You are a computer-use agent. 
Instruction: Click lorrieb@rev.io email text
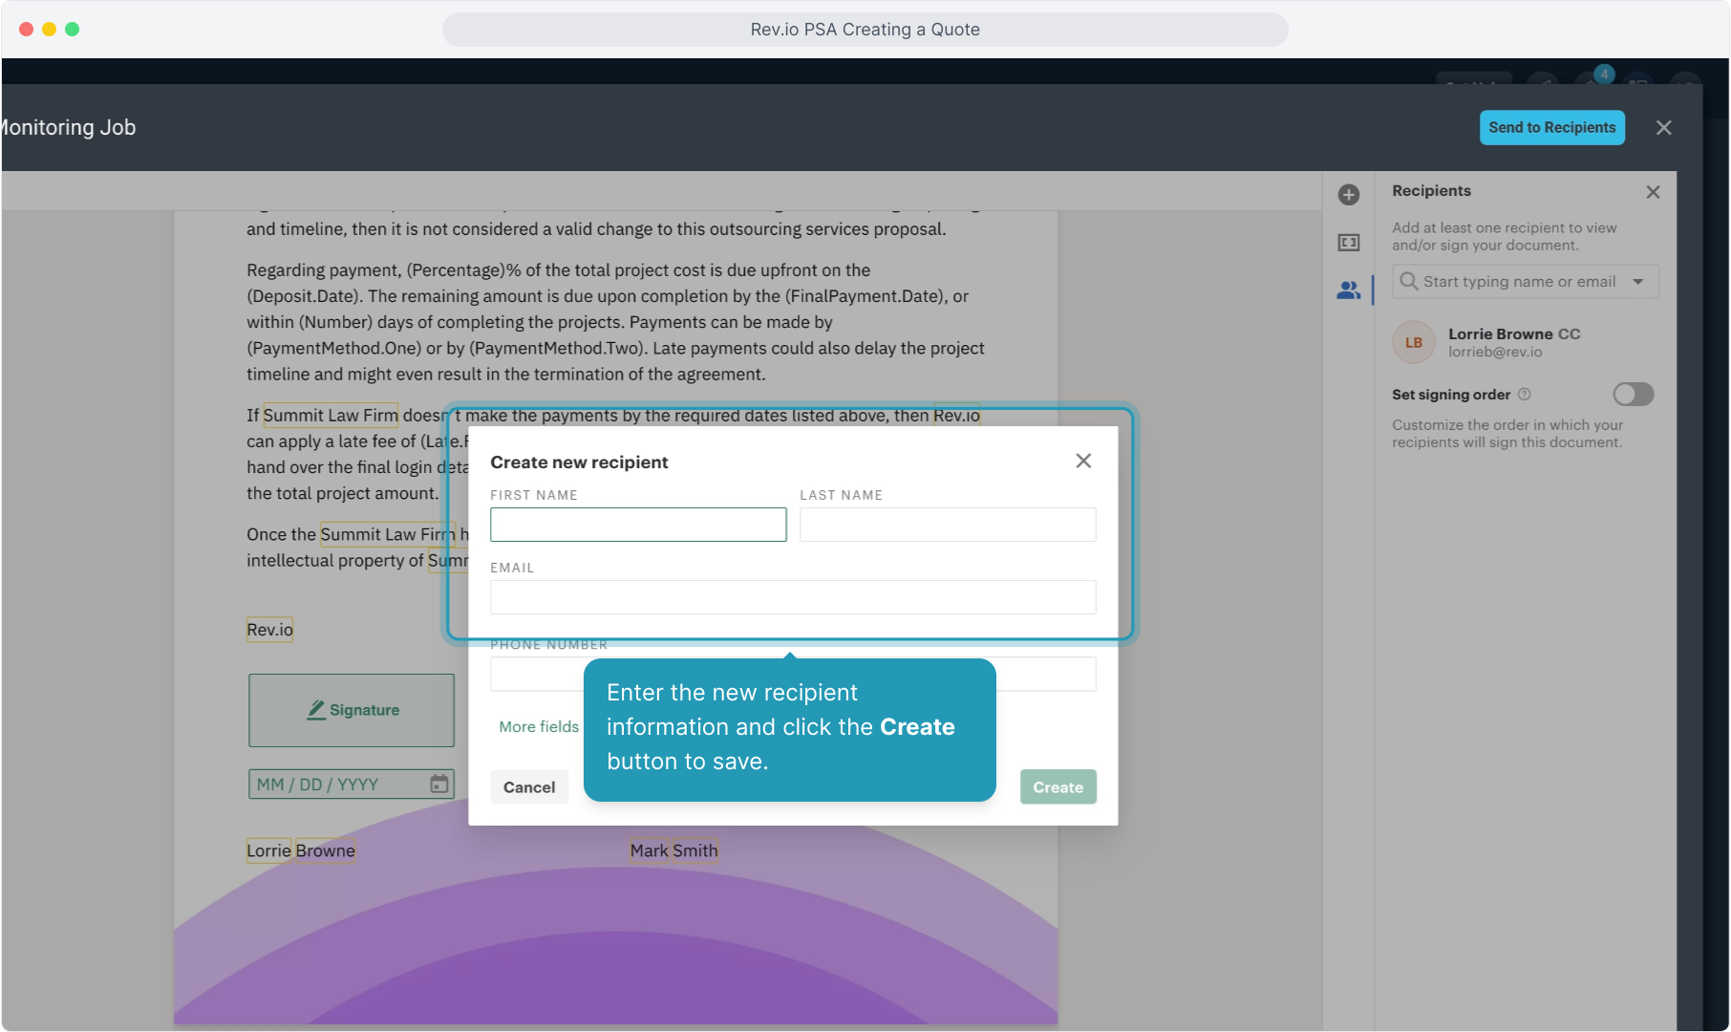point(1494,352)
